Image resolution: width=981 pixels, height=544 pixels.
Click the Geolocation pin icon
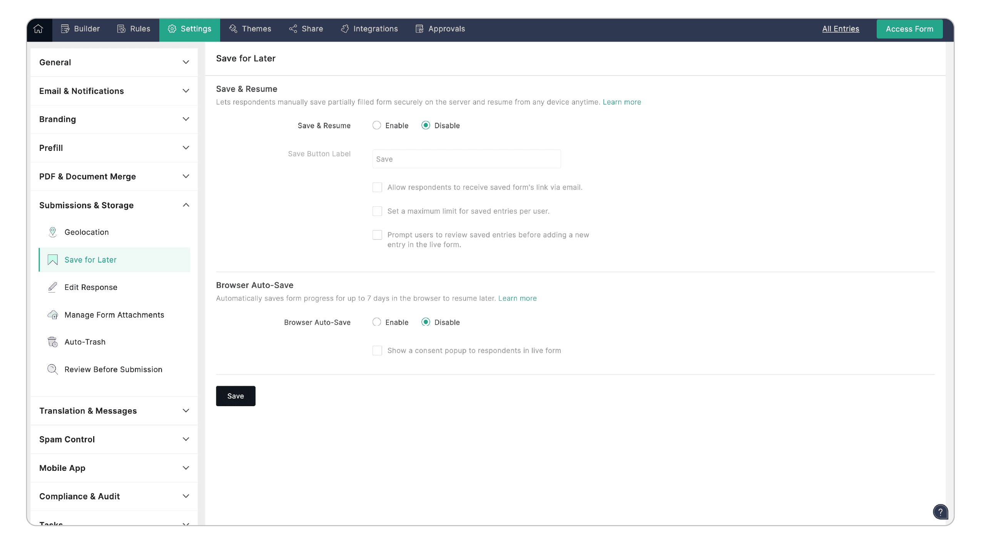pyautogui.click(x=53, y=232)
